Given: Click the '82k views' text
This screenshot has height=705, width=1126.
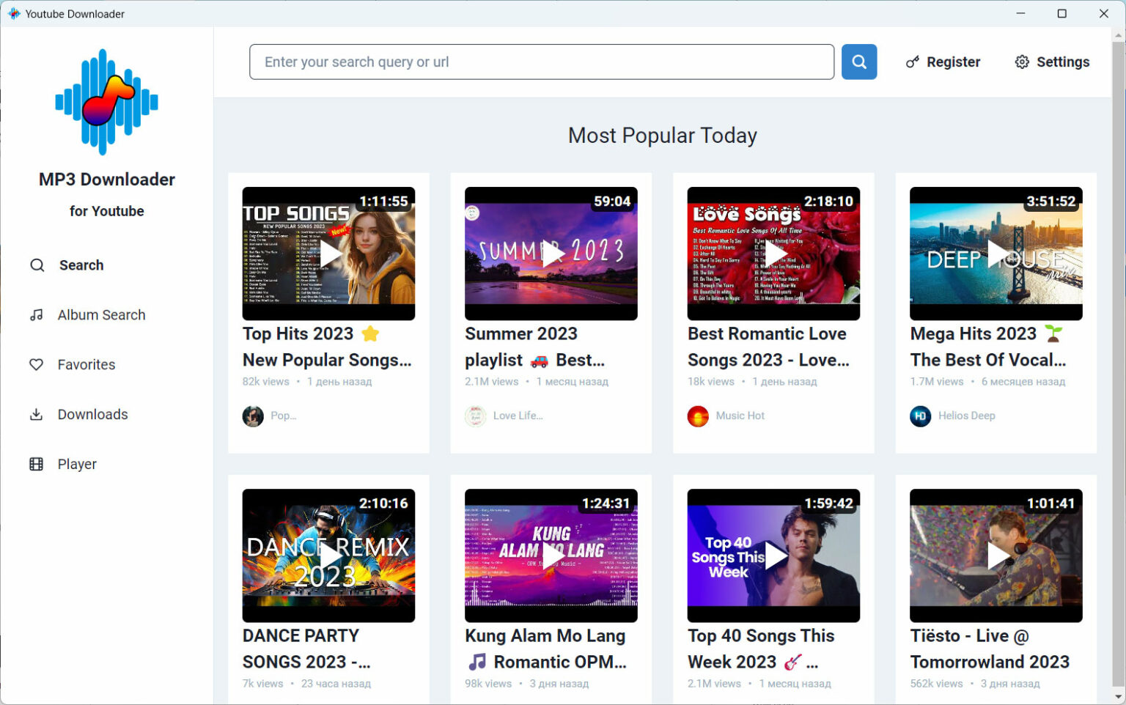Looking at the screenshot, I should point(265,382).
